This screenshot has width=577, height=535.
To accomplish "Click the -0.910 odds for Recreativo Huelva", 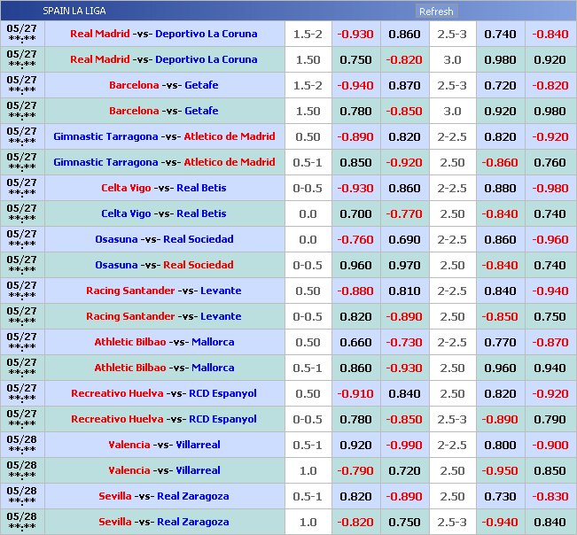I will coord(355,393).
